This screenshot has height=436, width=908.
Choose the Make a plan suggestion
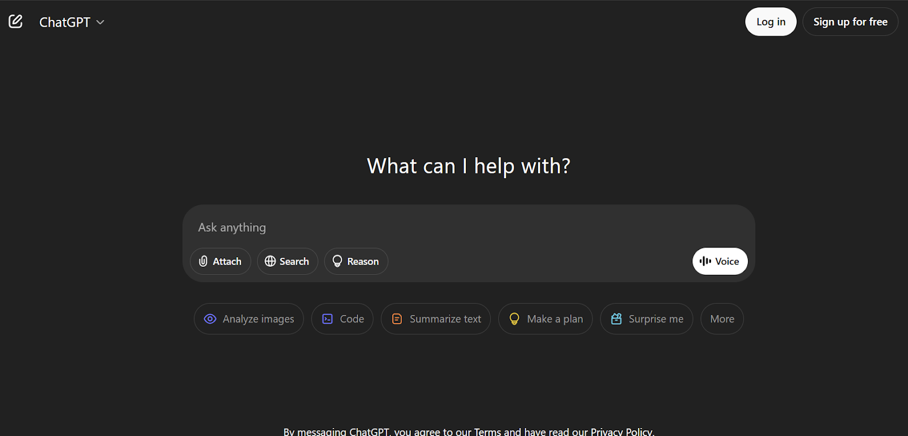pyautogui.click(x=545, y=319)
